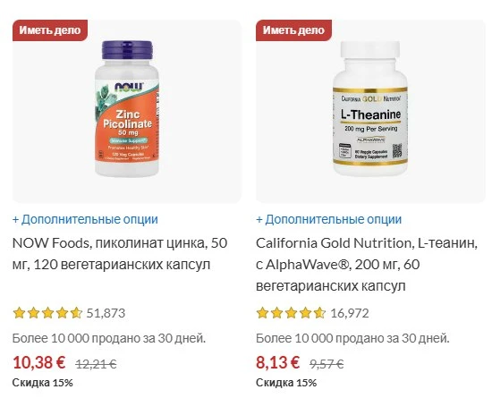492x398 pixels.
Task: Open California Gold Nutrition L-теанин title link
Action: tap(367, 265)
